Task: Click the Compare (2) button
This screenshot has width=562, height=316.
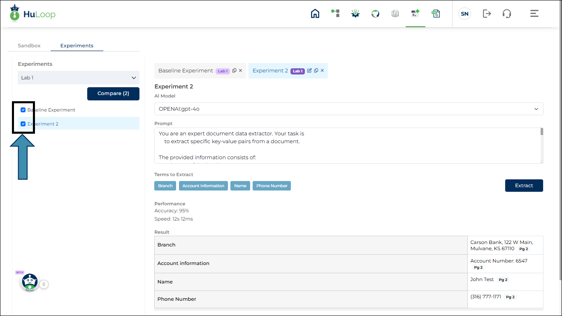Action: coord(113,93)
